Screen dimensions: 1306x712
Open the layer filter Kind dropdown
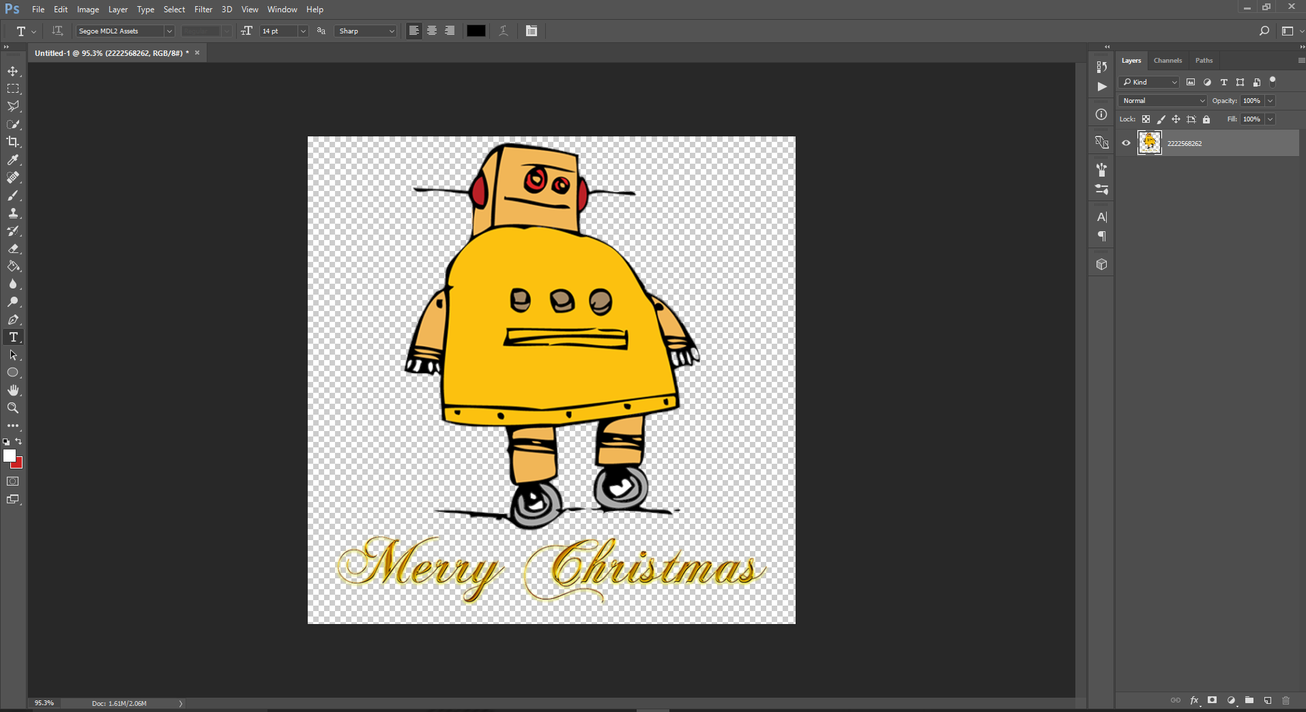[x=1149, y=82]
